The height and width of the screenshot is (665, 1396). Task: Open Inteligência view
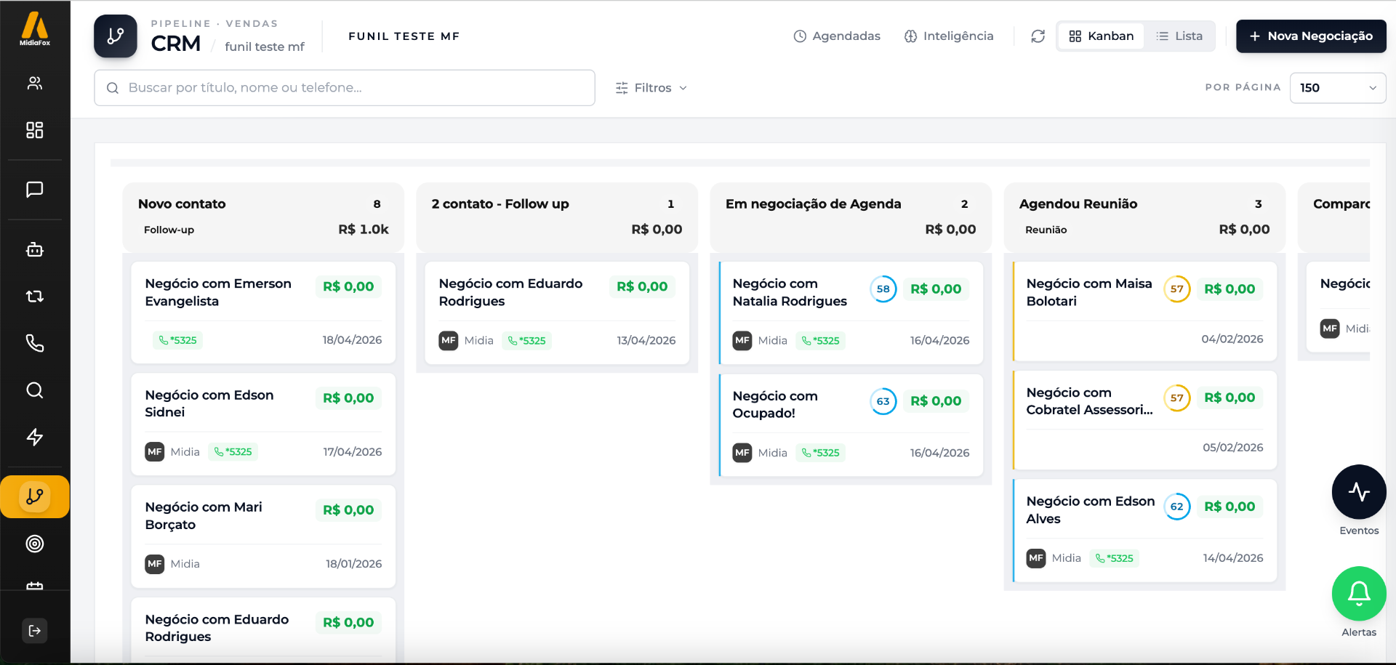[x=949, y=36]
